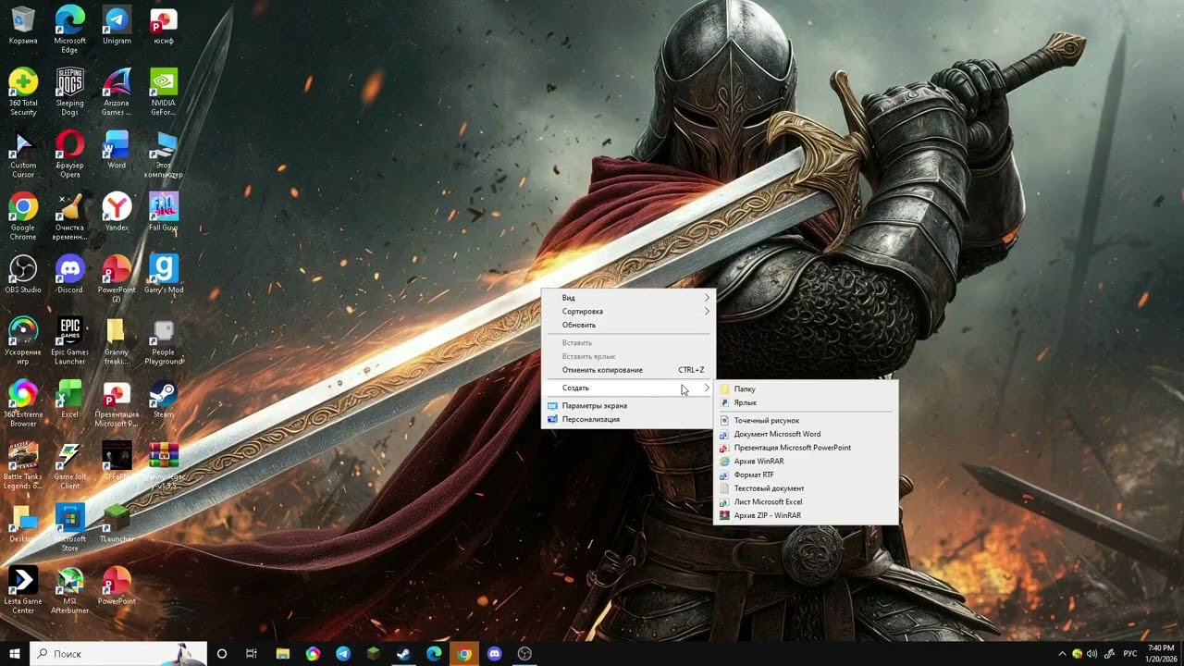Screen dimensions: 1184x666
Task: Select the 360 Extreme Browser icon
Action: (x=23, y=403)
